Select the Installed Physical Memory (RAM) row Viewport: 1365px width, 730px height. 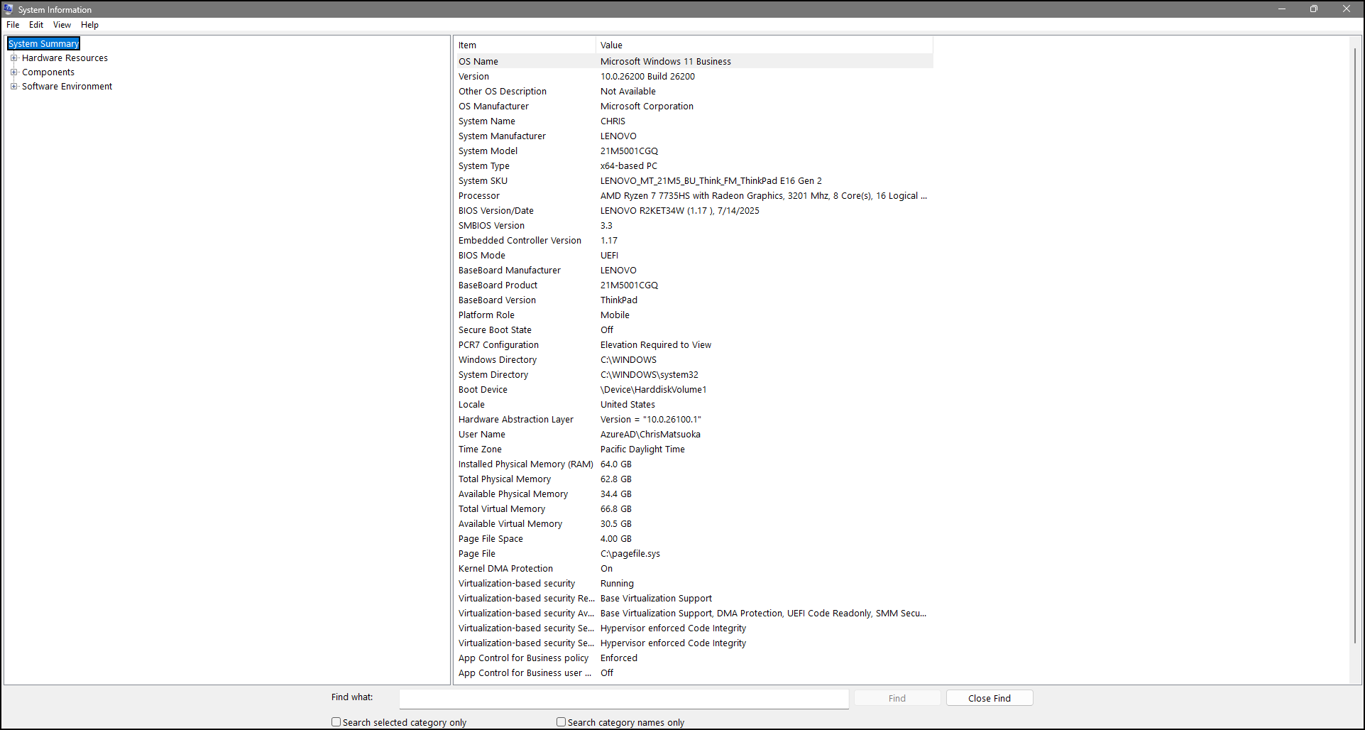coord(694,464)
